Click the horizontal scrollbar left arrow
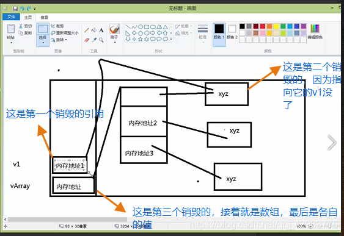 click(x=5, y=219)
